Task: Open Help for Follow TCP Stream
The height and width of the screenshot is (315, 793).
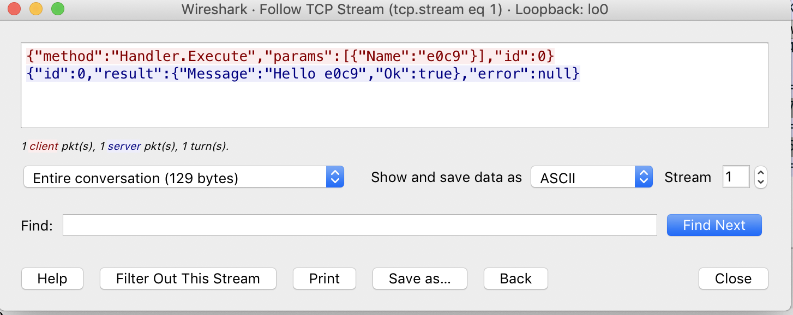Action: (x=52, y=278)
